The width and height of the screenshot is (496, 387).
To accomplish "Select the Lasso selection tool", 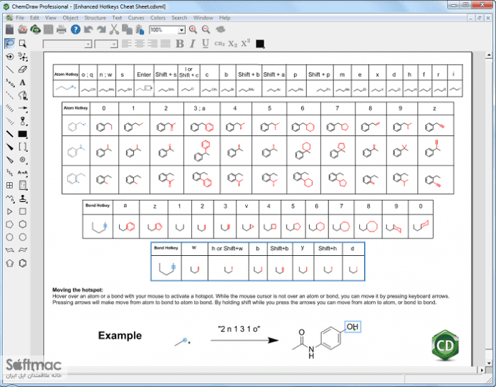I will pyautogui.click(x=10, y=43).
